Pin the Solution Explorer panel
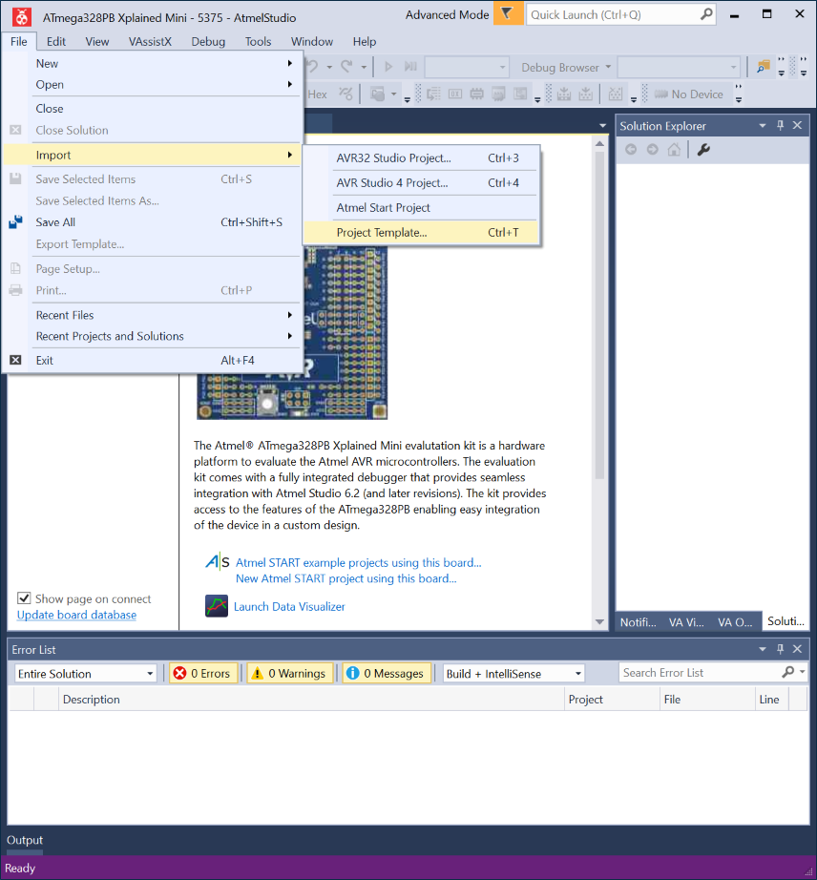The image size is (817, 880). [780, 126]
